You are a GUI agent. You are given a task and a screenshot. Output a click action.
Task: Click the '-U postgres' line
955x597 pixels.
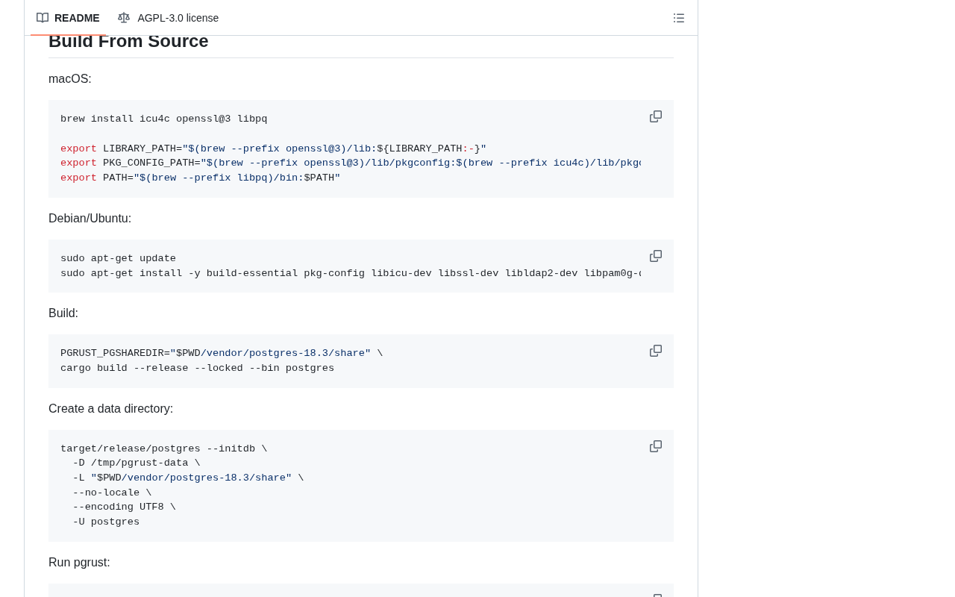point(106,522)
